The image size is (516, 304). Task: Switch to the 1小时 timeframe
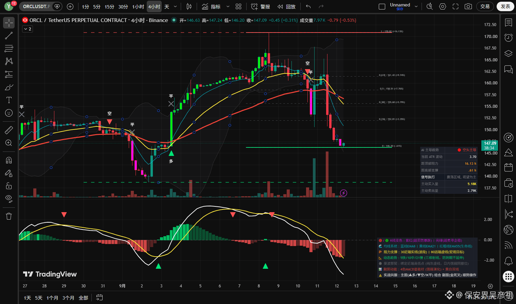[x=138, y=6]
